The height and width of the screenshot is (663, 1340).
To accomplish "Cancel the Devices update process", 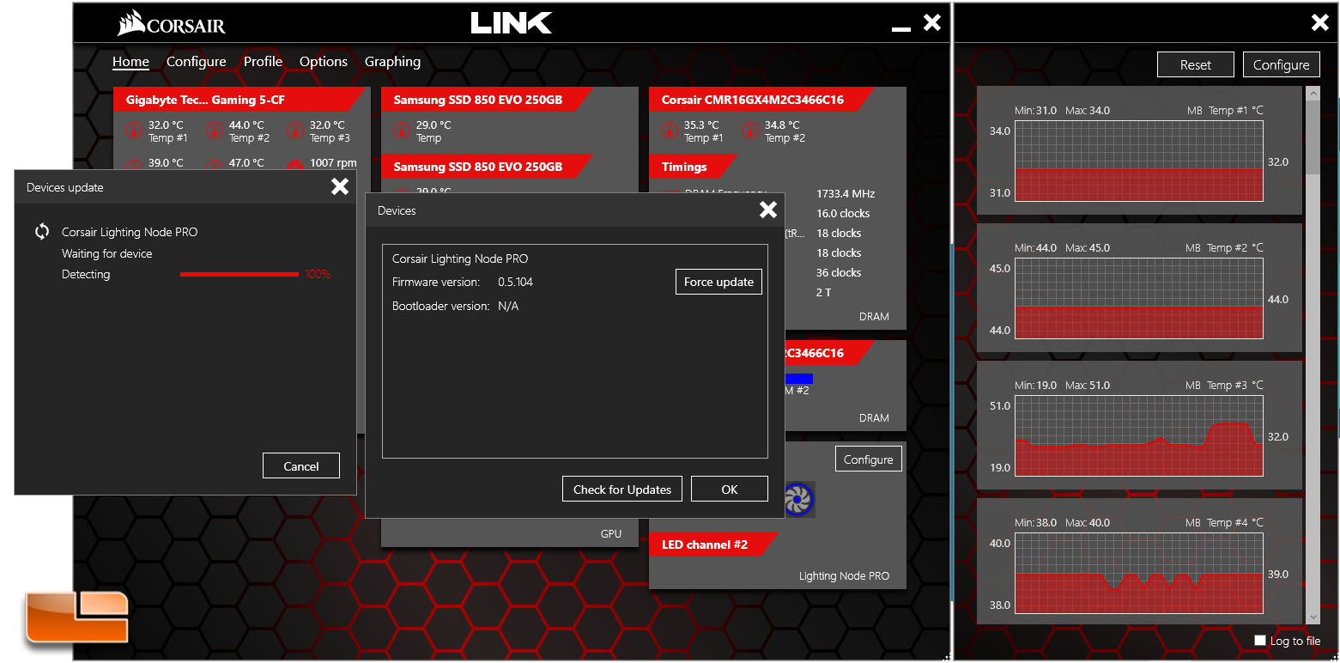I will pyautogui.click(x=301, y=466).
